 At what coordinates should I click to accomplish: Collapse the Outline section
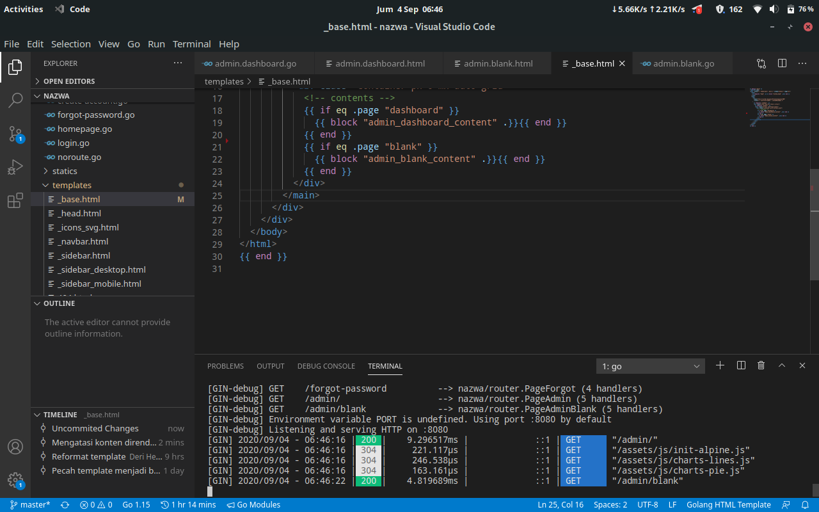pyautogui.click(x=113, y=303)
